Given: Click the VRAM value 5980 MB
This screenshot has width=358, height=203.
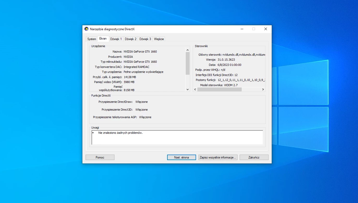Looking at the screenshot, I should 129,82.
